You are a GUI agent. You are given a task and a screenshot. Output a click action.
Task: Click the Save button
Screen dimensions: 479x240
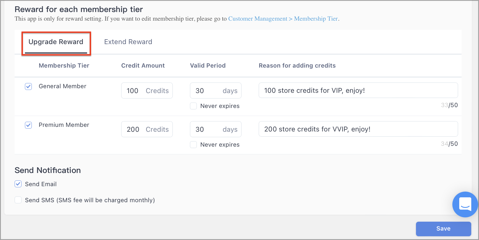pos(443,229)
